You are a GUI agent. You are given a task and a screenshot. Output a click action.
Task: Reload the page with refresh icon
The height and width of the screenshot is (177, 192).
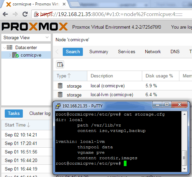(x=25, y=14)
